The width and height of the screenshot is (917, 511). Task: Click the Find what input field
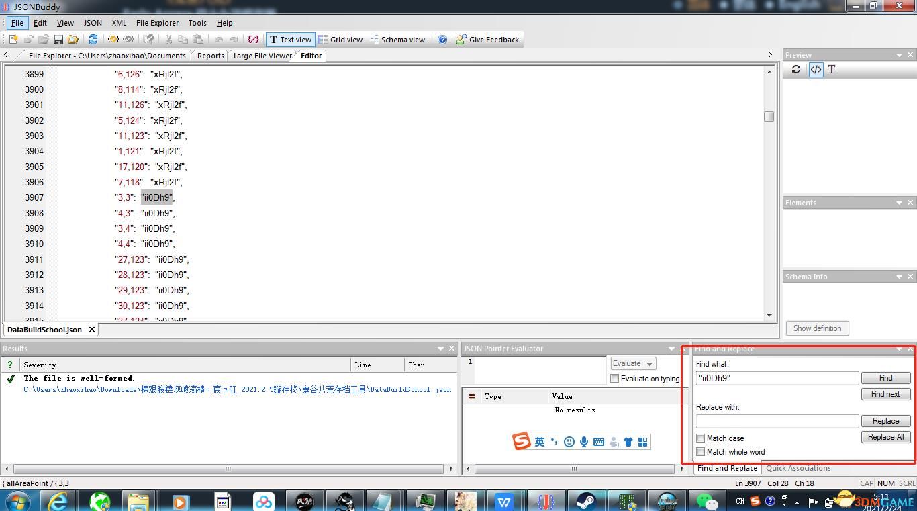coord(777,378)
